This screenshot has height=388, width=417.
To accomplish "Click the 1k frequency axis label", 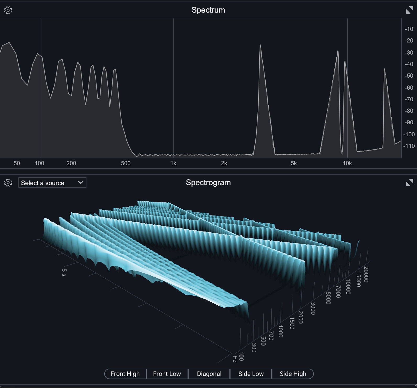I will tap(173, 163).
